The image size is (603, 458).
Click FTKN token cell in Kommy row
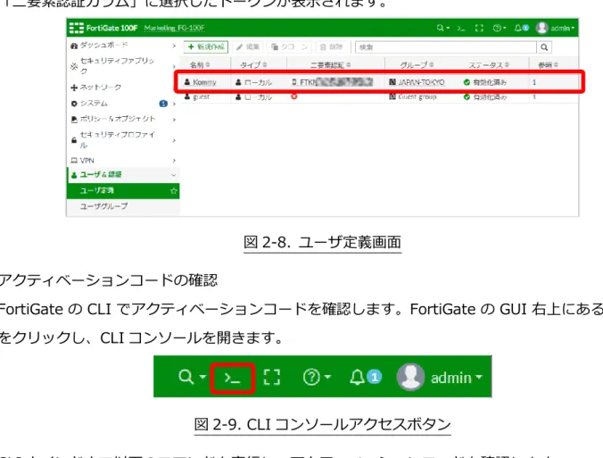(332, 82)
